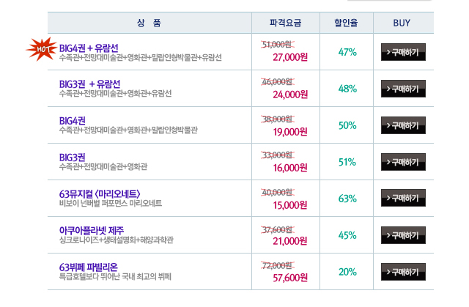Select the BIG4권 product name
This screenshot has width=469, height=307.
click(x=73, y=121)
